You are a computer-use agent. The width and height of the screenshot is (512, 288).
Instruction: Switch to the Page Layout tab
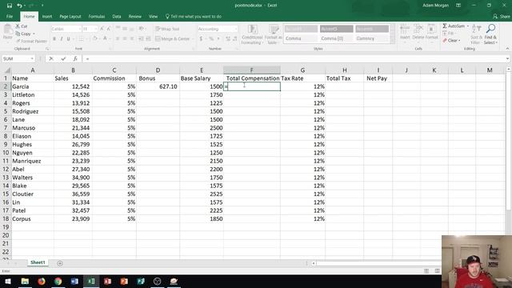[x=70, y=16]
